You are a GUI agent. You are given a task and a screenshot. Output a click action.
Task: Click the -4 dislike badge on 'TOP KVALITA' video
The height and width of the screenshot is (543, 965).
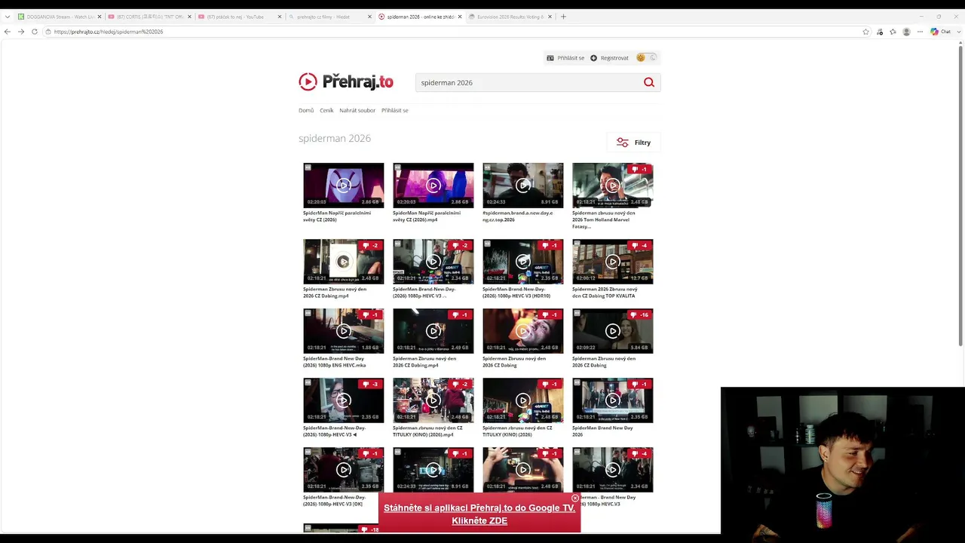640,246
